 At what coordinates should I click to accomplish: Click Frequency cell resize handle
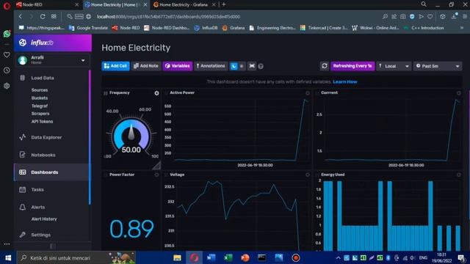[x=156, y=165]
